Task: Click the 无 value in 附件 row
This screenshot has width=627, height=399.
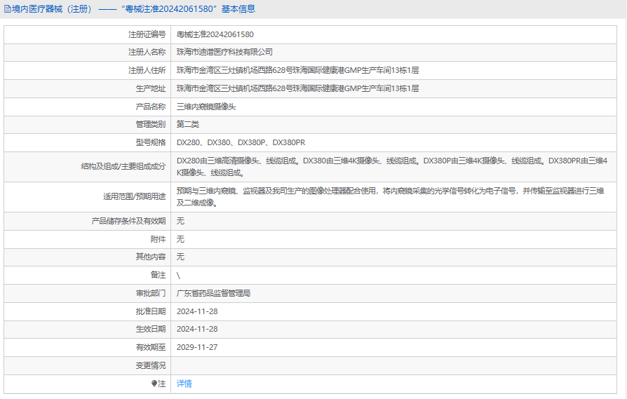Action: (x=180, y=239)
